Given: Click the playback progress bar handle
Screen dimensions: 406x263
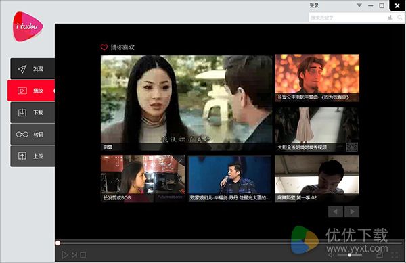Looking at the screenshot, I should click(x=58, y=243).
